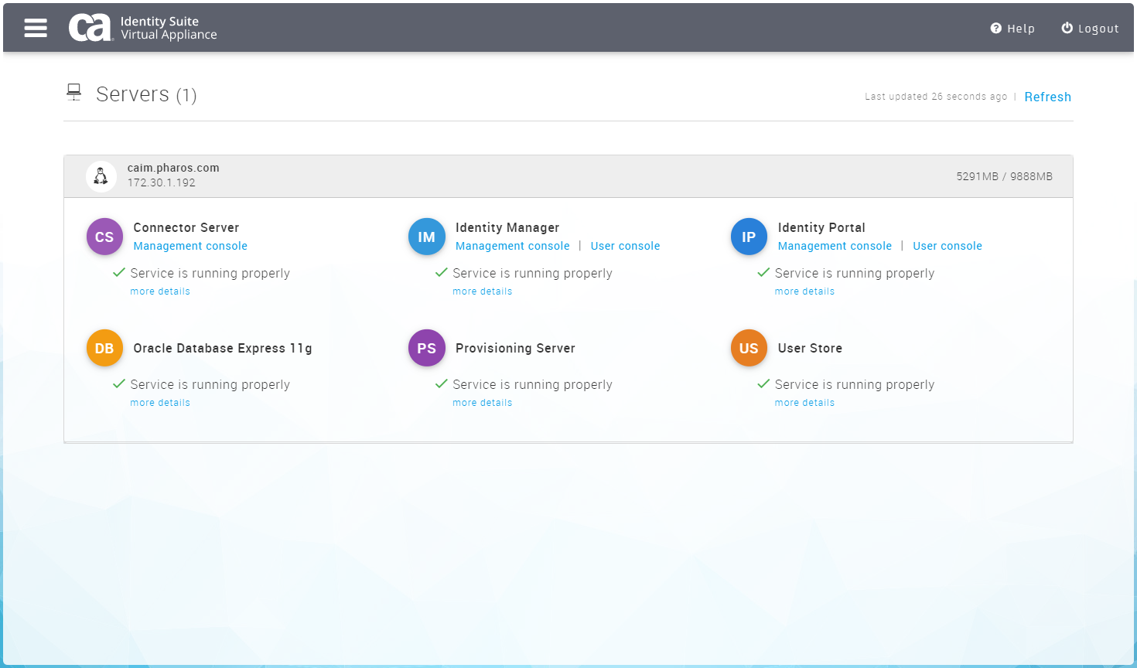Viewport: 1137px width, 668px height.
Task: Click the CA logo in header
Action: click(90, 28)
